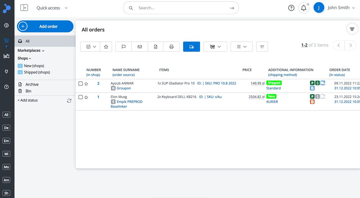This screenshot has width=360, height=198.
Task: Click the blue delivery truck button
Action: pyautogui.click(x=192, y=47)
